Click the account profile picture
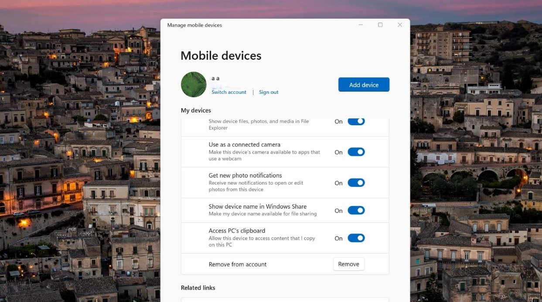Screen dimensions: 542x302 tap(194, 84)
